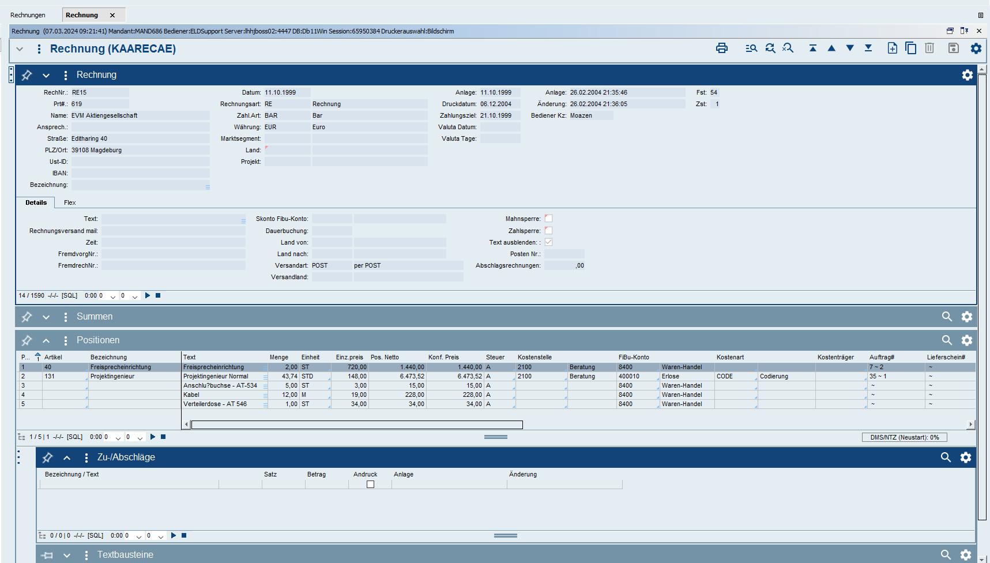Collapse the Rechnung panel chevron
The image size is (990, 563).
pos(46,76)
